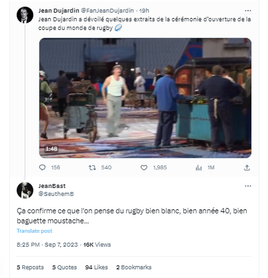
Task: Click the 2 Bookmarks count
Action: coord(134,267)
